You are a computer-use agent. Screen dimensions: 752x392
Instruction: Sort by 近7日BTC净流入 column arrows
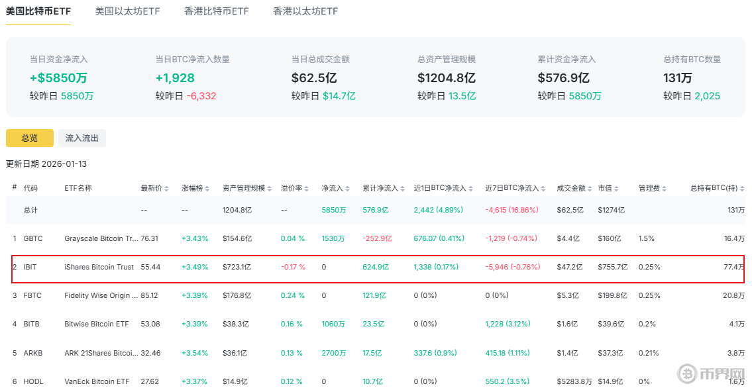543,189
